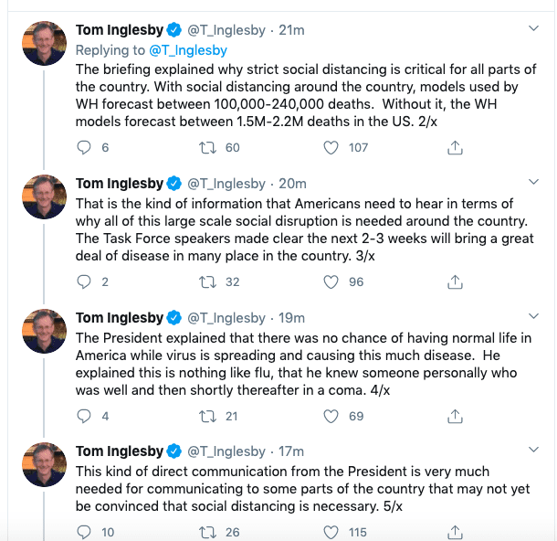557x541 pixels.
Task: Open the more-options chevron on the 21m tweet
Action: [x=534, y=30]
